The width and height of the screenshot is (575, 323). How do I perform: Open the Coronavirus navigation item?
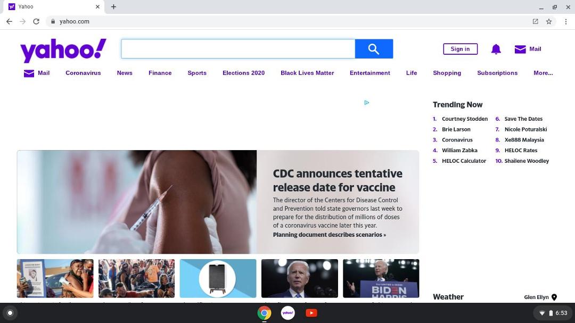point(83,73)
